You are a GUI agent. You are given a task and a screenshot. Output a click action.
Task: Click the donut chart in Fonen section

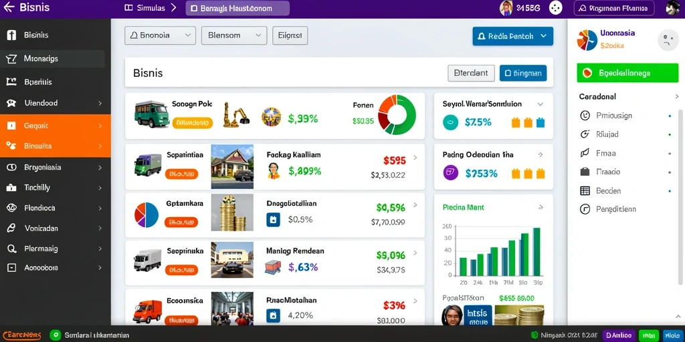tap(397, 115)
